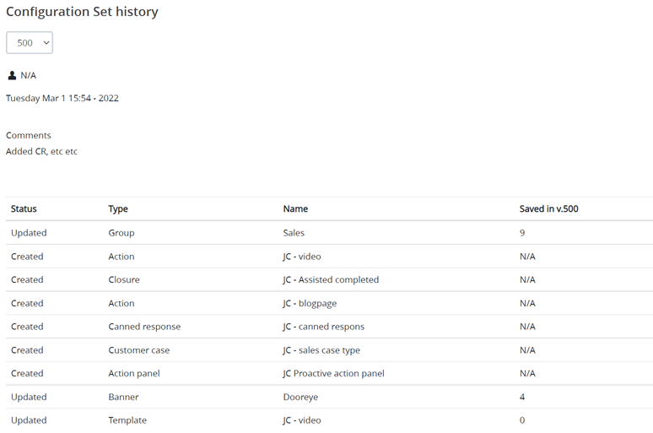
Task: Click the Status column header
Action: pos(24,208)
